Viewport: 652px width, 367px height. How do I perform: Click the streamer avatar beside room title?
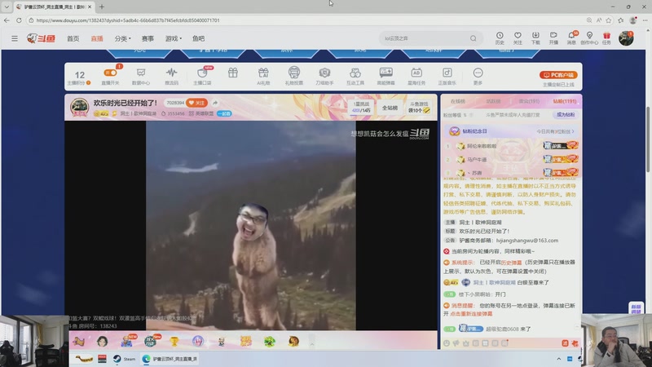pos(79,107)
